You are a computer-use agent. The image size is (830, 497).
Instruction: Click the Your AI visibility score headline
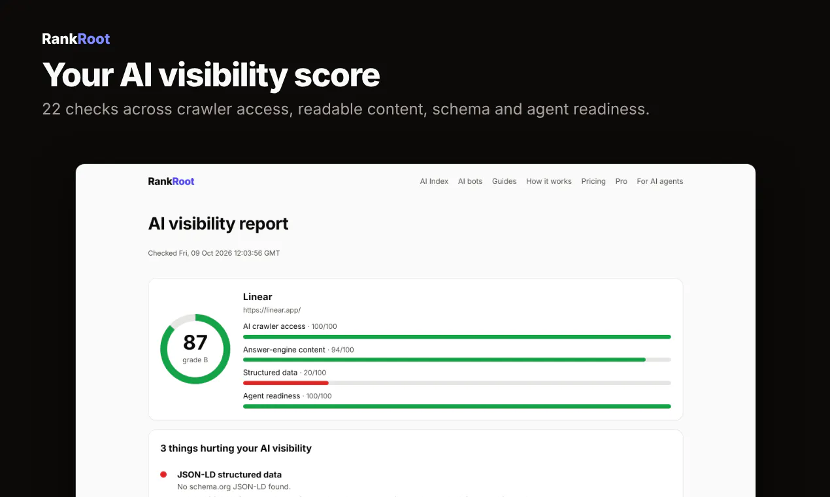click(x=211, y=75)
